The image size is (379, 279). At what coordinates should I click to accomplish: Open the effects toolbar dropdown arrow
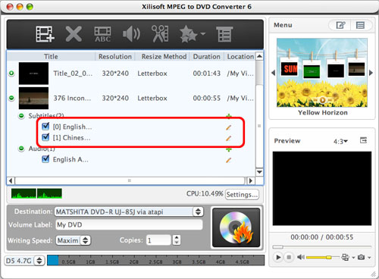tap(202, 33)
